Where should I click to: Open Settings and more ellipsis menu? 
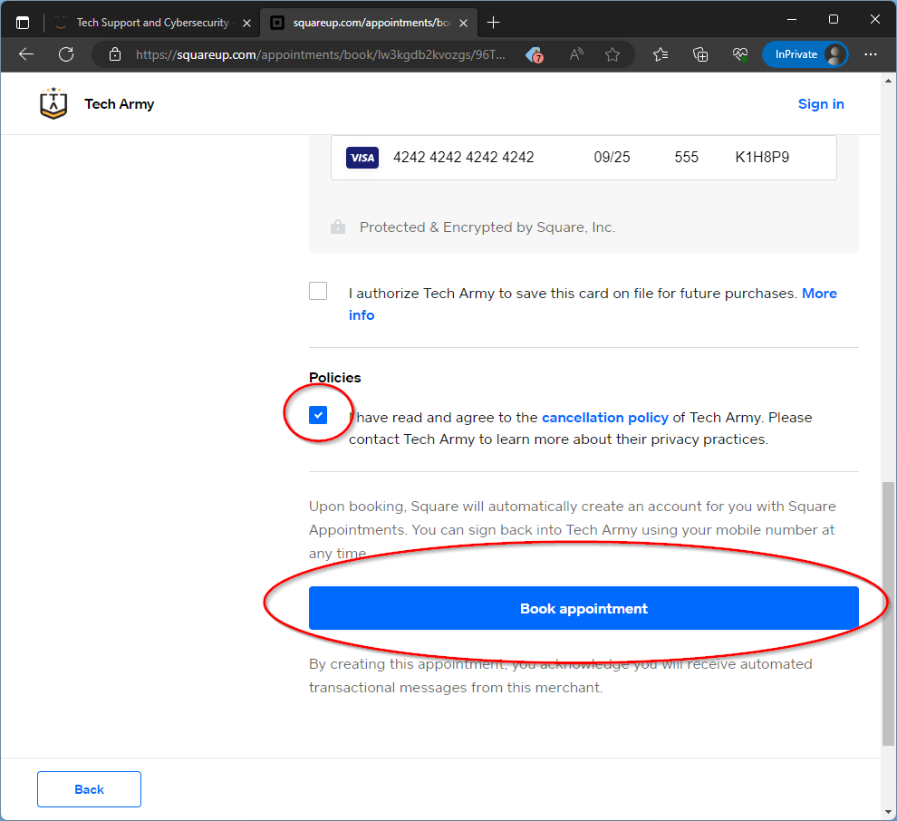coord(871,54)
